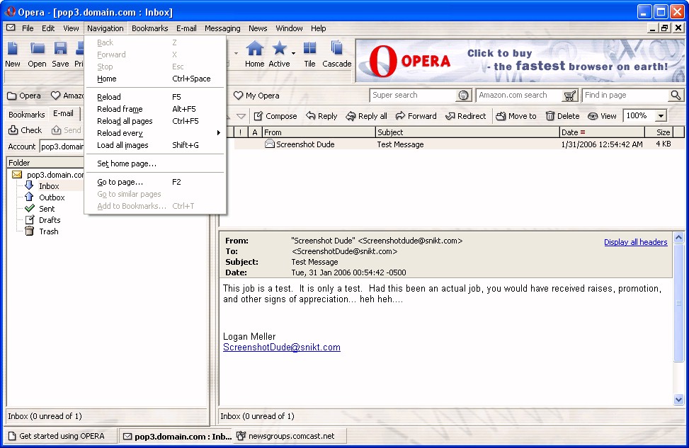Tile windows using the Tile icon

coord(309,54)
